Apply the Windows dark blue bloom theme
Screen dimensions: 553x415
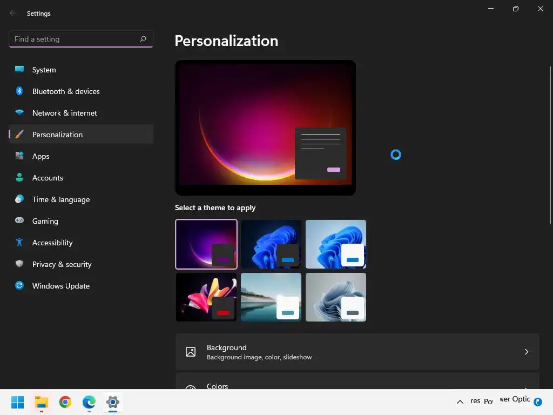pyautogui.click(x=271, y=244)
